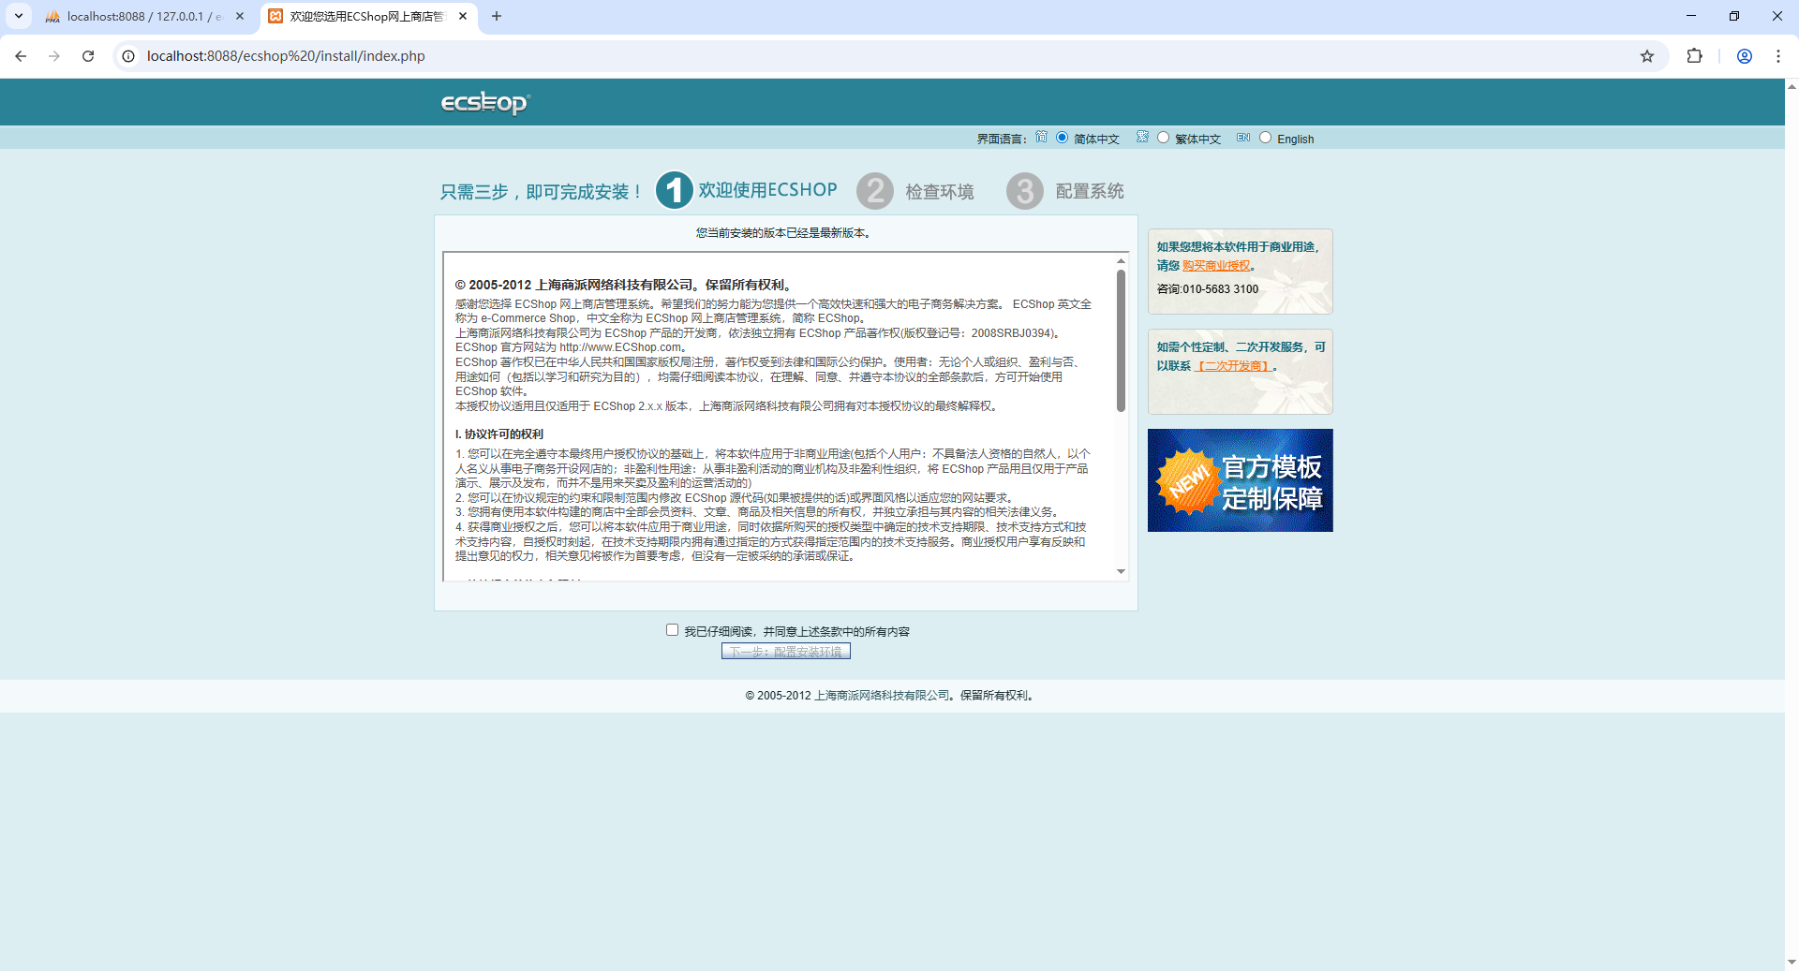Viewport: 1799px width, 971px height.
Task: Click the address bar URL
Action: coord(286,56)
